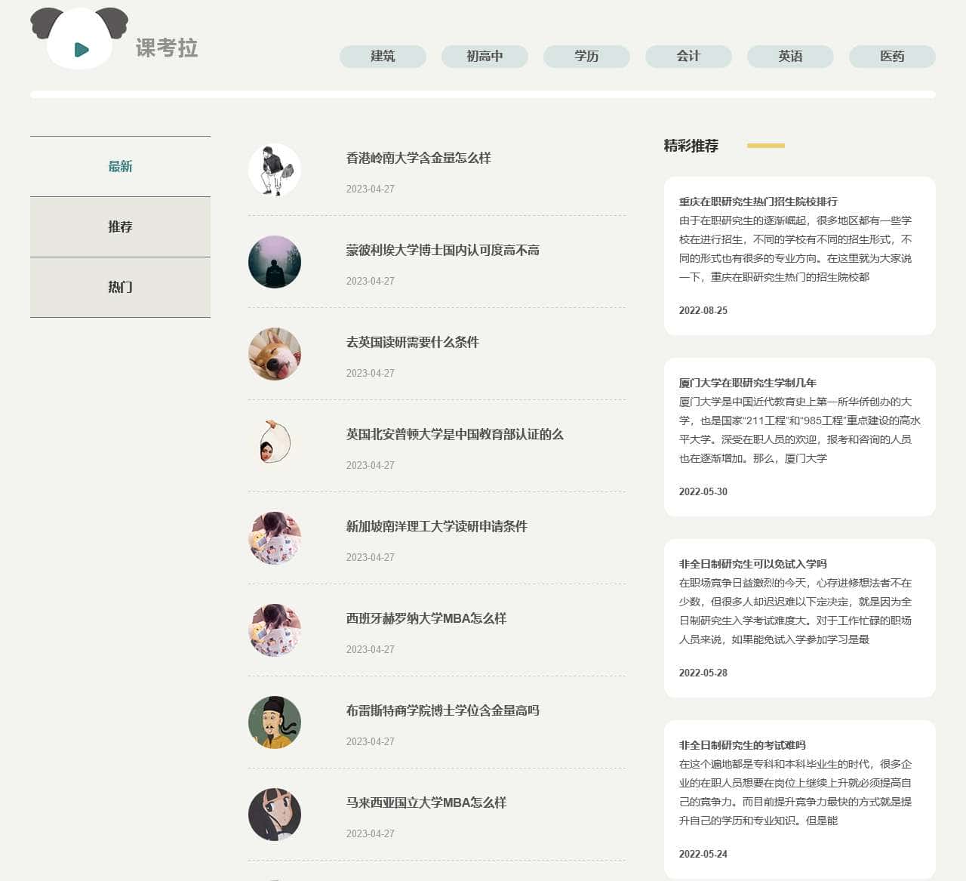Open recommended post 重庆在职研究生热门招生院校排行
966x881 pixels.
click(758, 202)
